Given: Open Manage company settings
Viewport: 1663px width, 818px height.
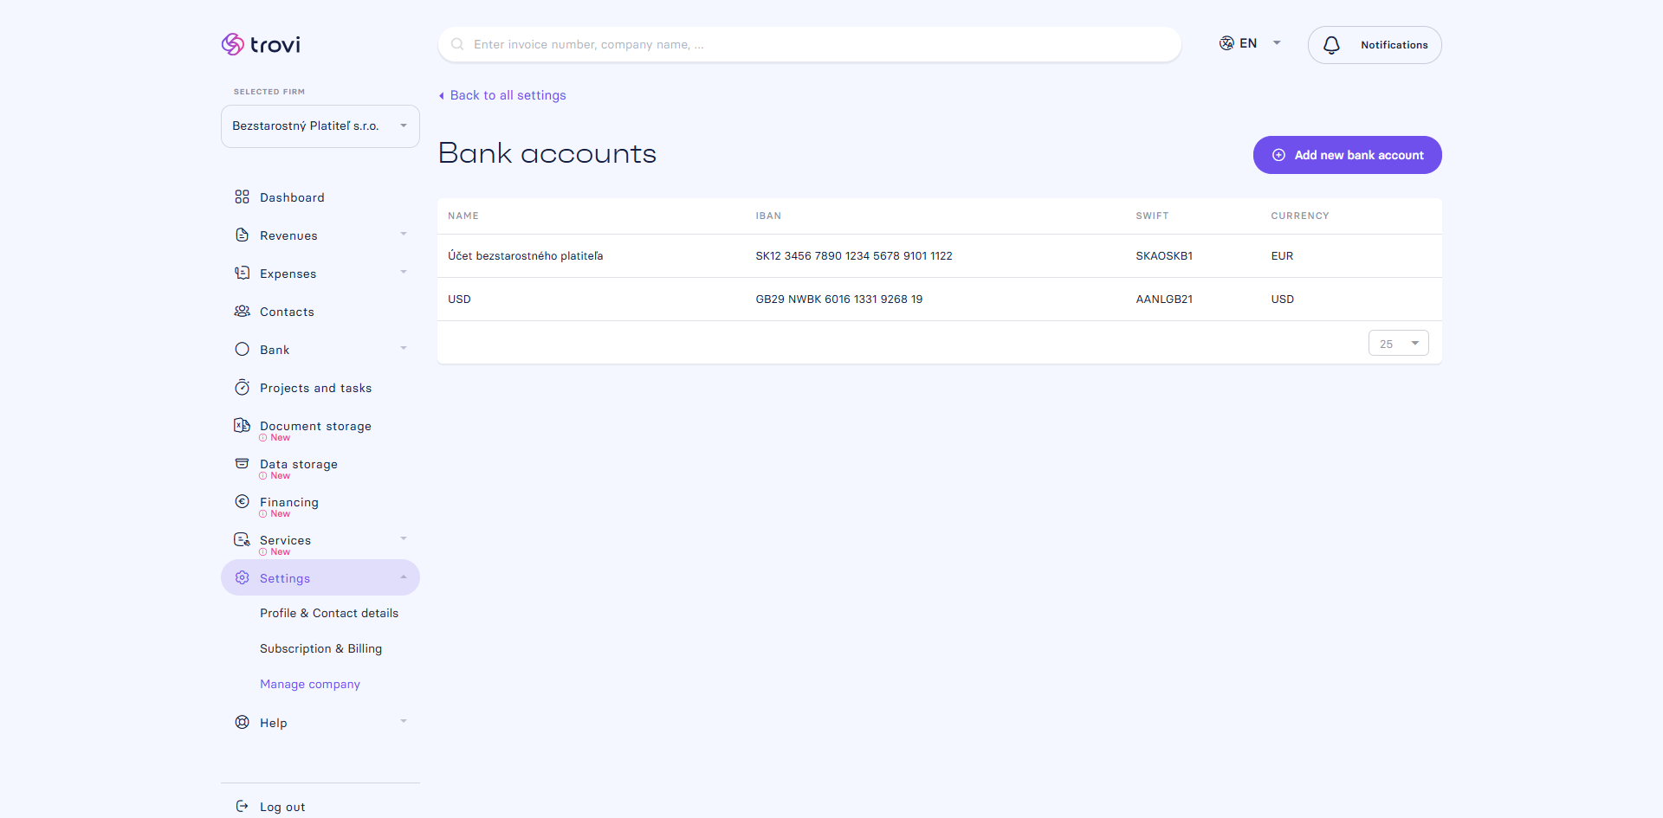Looking at the screenshot, I should (x=310, y=684).
